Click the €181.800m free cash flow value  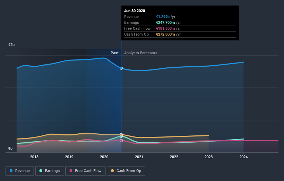165,28
